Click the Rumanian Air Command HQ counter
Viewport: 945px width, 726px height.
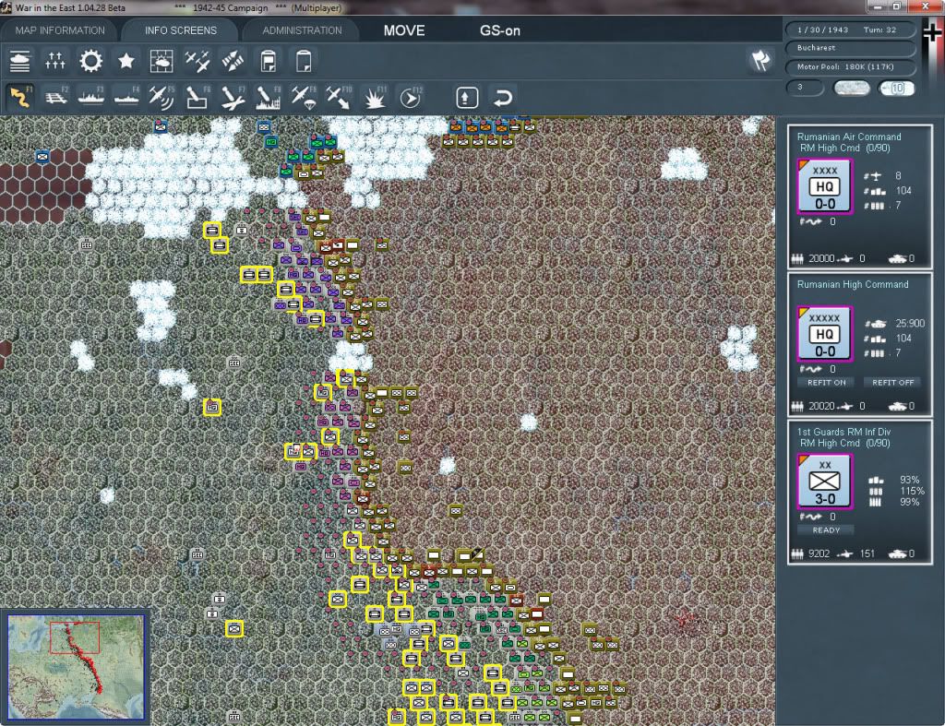coord(824,186)
